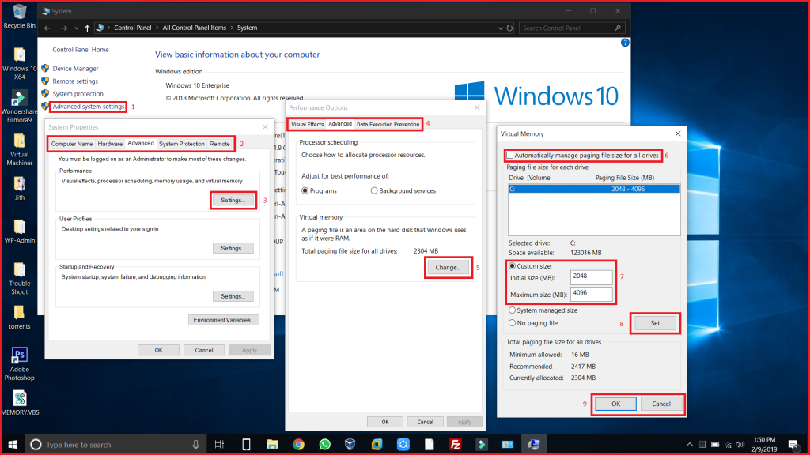Open System protection link
The image size is (810, 455).
[78, 94]
